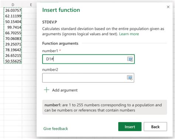Click the STDEV.P function name
Viewport: 175px width, 139px height.
point(49,22)
